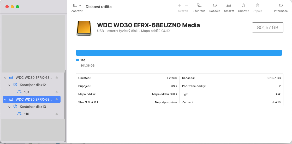Collapse the first WDC WD30 disk

(5, 77)
